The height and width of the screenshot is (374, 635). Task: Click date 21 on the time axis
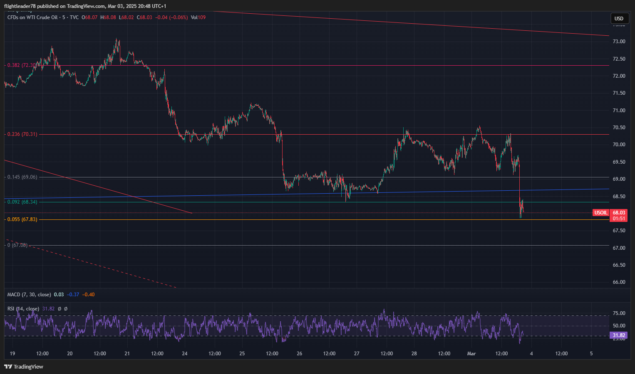click(127, 354)
